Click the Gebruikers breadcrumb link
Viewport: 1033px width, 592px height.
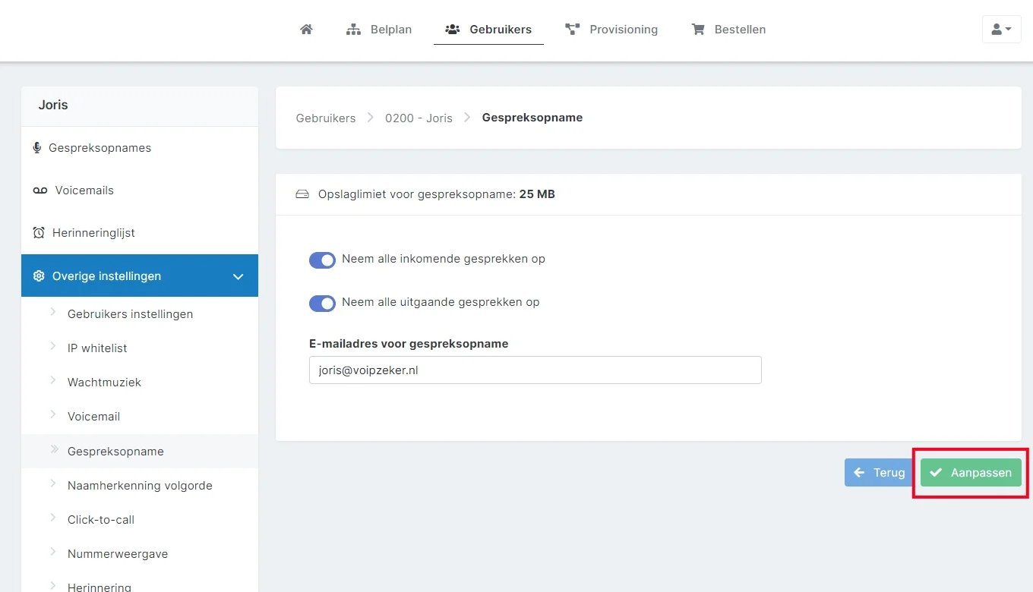(x=326, y=118)
